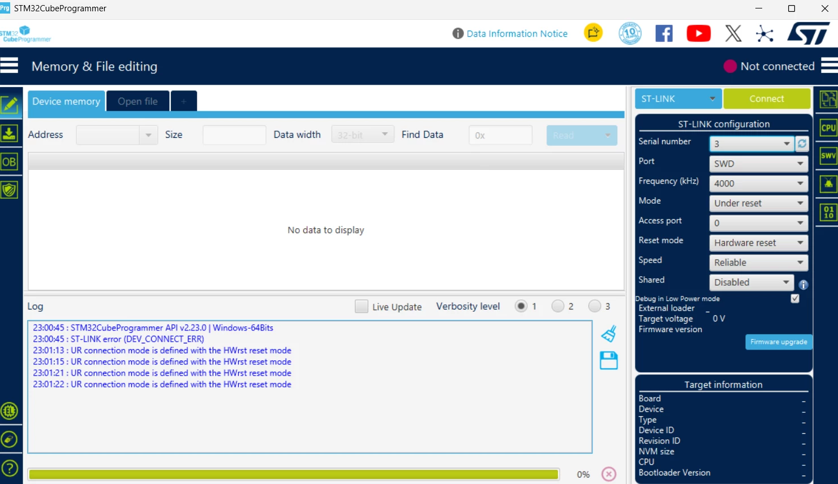Open the Memory & File editing sidebar icon
838x484 pixels.
pyautogui.click(x=10, y=104)
